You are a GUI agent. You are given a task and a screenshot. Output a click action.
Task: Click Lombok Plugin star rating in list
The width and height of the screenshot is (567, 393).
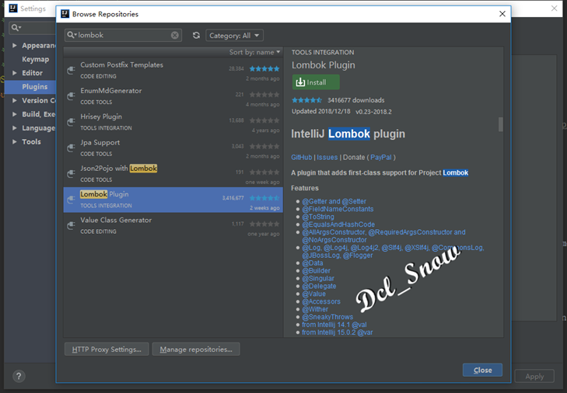(x=264, y=198)
